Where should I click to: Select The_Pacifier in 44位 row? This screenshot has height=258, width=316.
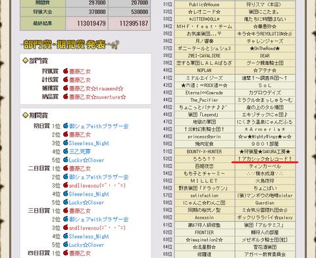[204, 100]
